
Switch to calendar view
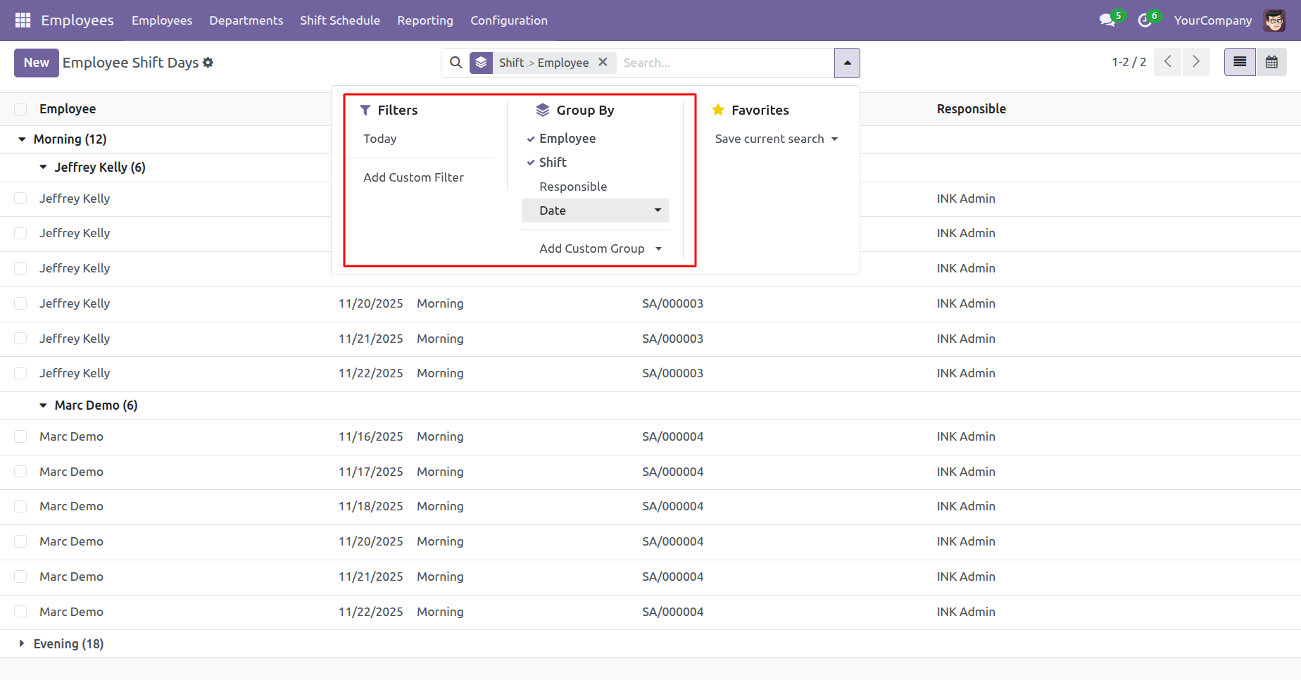[x=1271, y=62]
